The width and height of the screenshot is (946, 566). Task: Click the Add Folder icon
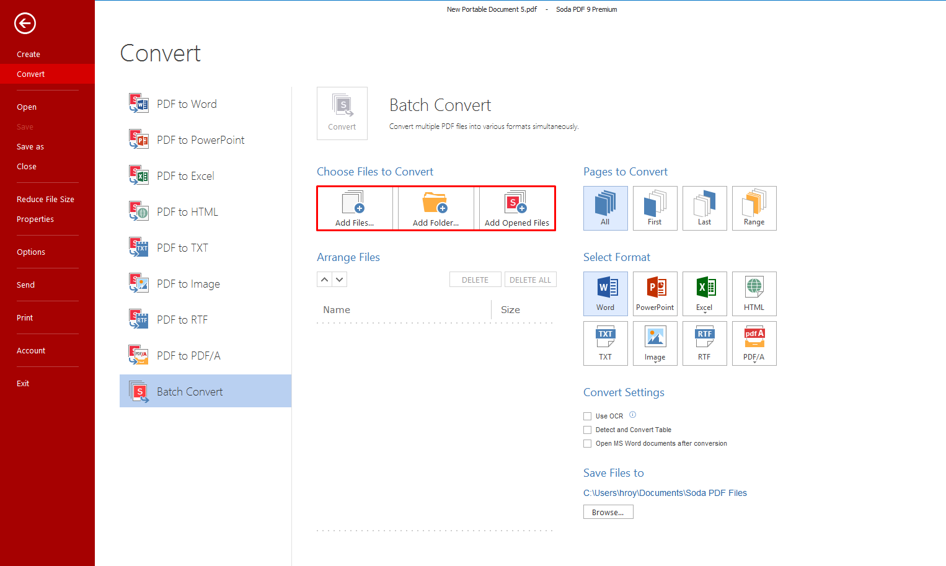click(x=435, y=203)
